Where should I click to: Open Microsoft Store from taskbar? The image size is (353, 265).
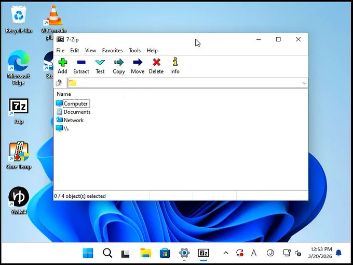(165, 253)
